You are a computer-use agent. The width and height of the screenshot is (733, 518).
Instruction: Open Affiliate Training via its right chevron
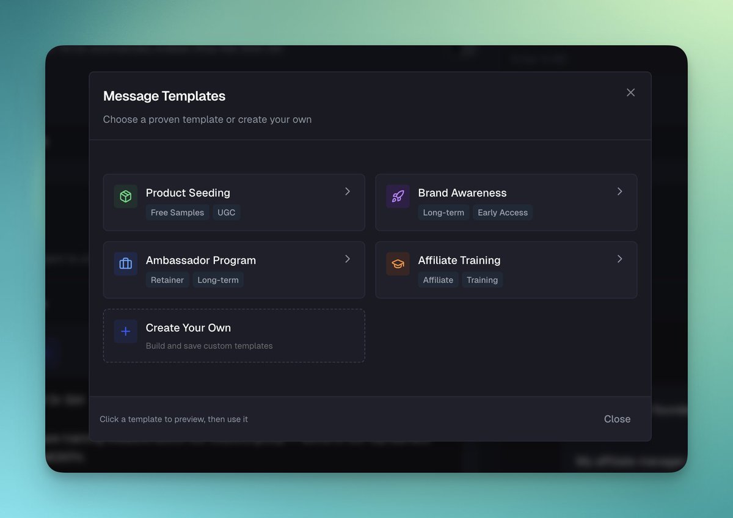[620, 259]
